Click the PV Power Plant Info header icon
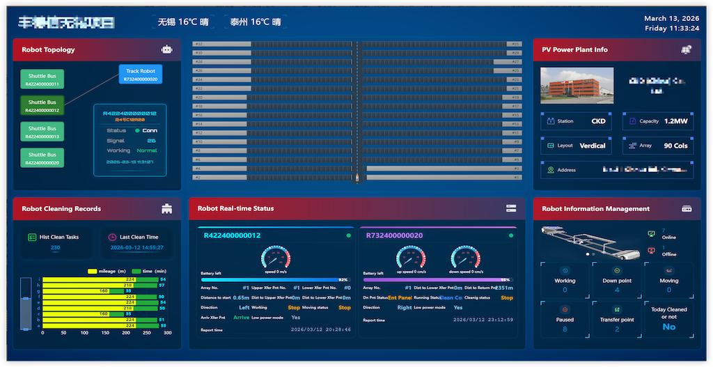Screen dimensions: 713x367 coord(686,49)
